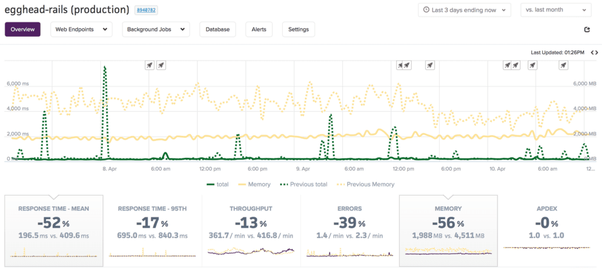The width and height of the screenshot is (602, 269).
Task: Open the Alerts tab
Action: pos(259,29)
